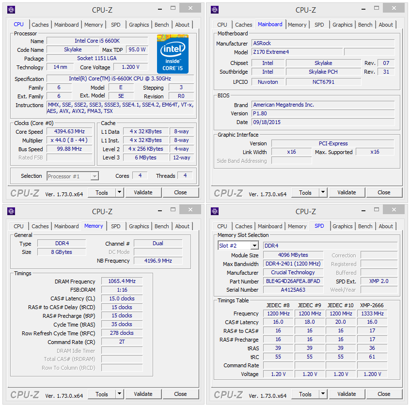Image resolution: width=410 pixels, height=407 pixels.
Task: Click the XMP-2666 frequency 1333 MHz cell
Action: click(372, 313)
